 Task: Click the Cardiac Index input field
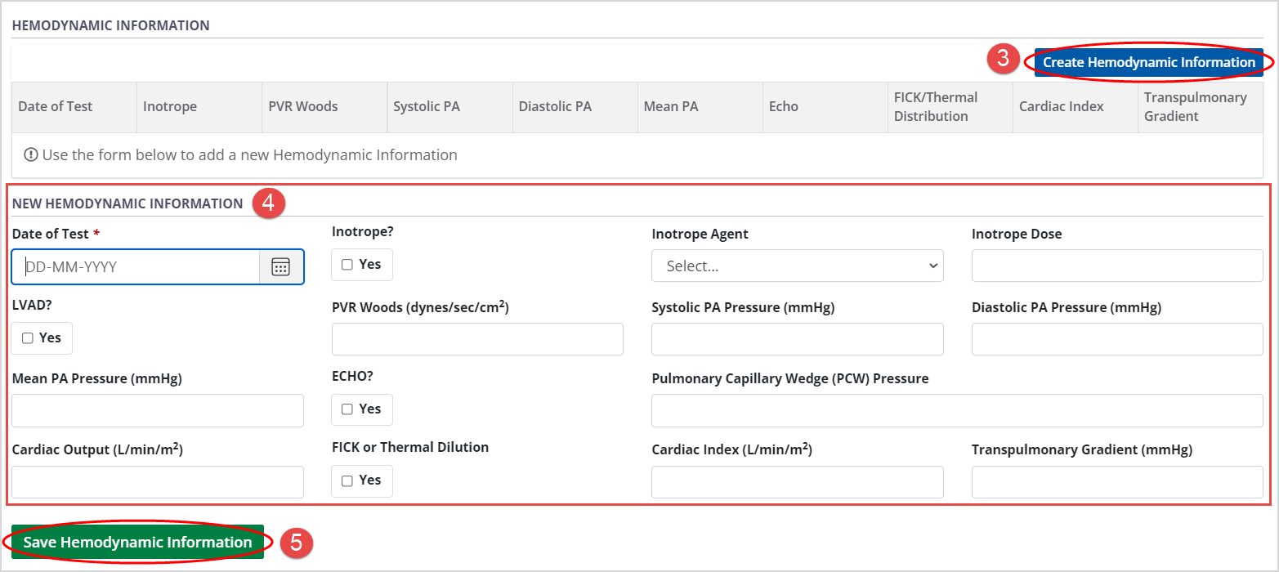797,482
